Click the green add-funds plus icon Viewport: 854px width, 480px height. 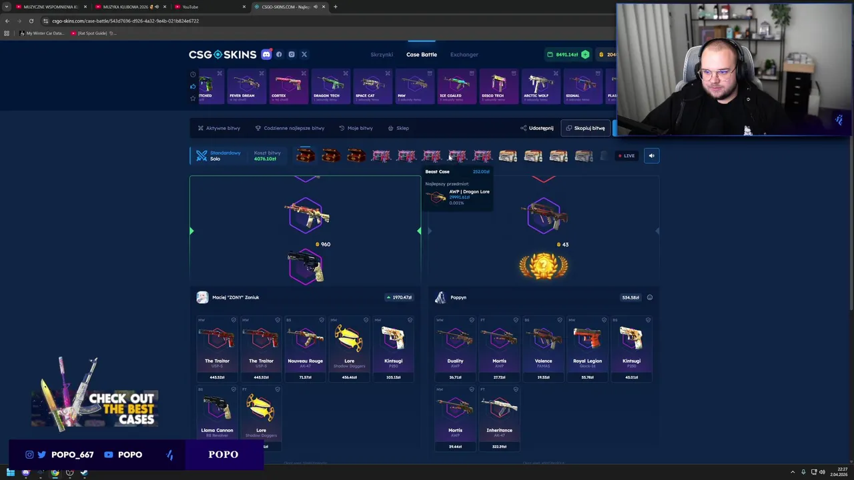(585, 55)
